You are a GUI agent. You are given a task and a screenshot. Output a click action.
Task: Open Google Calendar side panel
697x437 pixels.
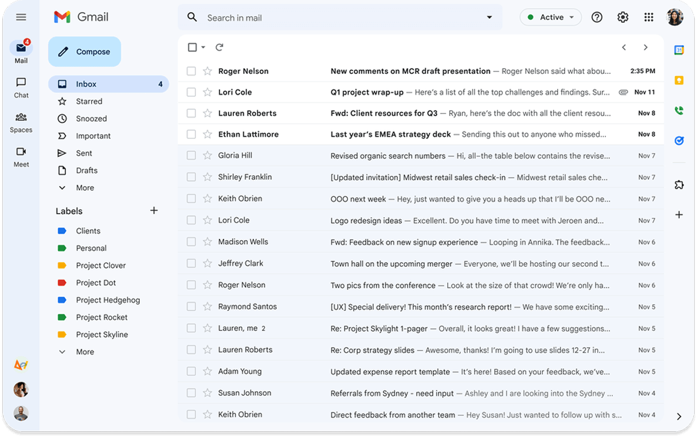[x=679, y=50]
